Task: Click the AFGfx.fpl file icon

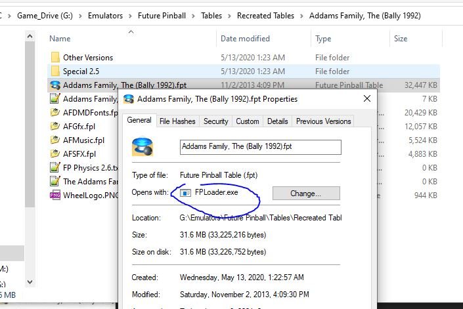Action: coord(55,126)
